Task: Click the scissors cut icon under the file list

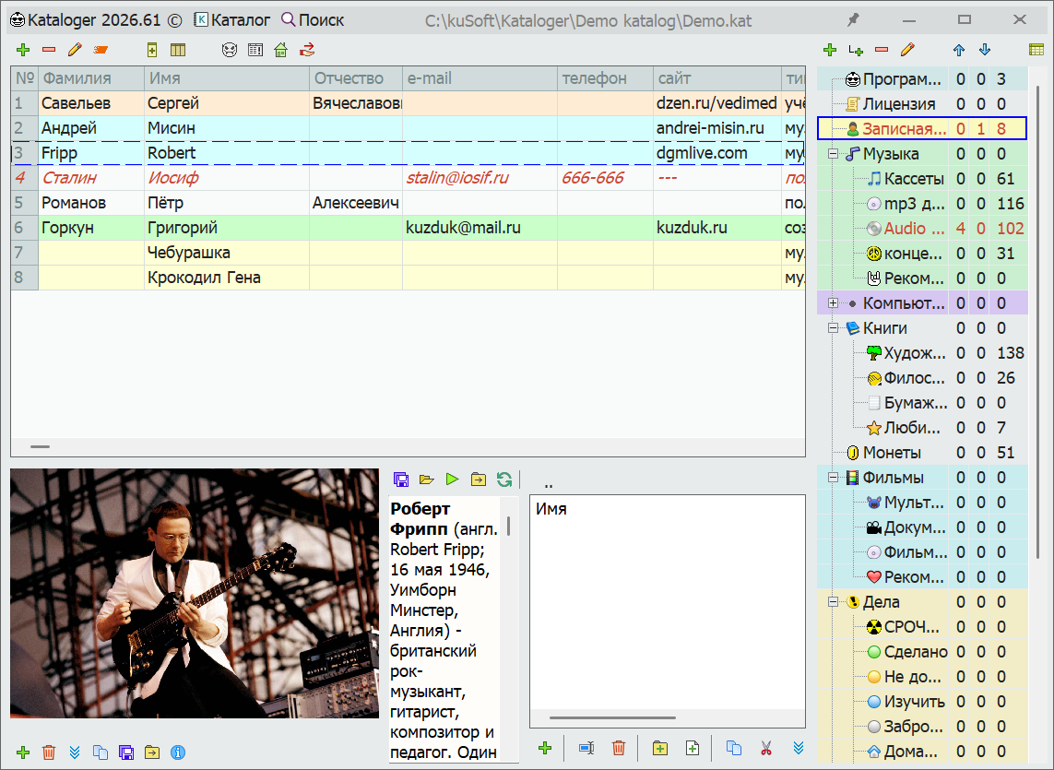Action: (765, 748)
